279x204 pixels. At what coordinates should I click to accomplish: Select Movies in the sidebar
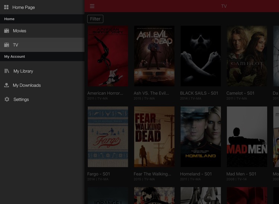(x=42, y=31)
